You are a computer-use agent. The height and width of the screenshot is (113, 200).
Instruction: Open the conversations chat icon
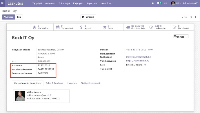tap(158, 3)
